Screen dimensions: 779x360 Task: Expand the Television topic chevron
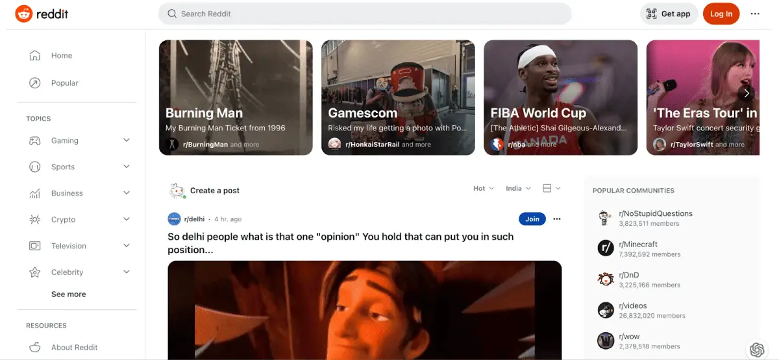[127, 246]
